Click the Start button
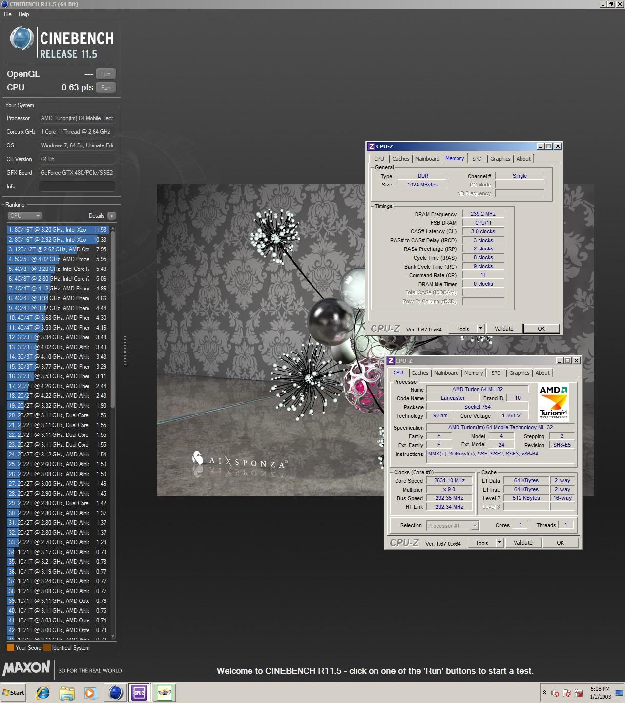The height and width of the screenshot is (703, 625). (14, 692)
